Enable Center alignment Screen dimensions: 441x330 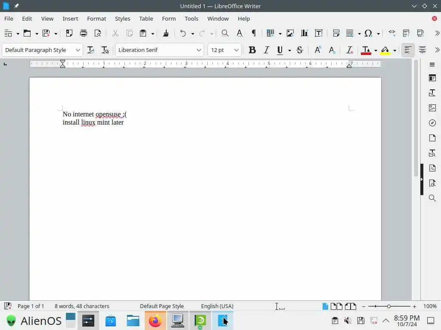click(x=422, y=50)
